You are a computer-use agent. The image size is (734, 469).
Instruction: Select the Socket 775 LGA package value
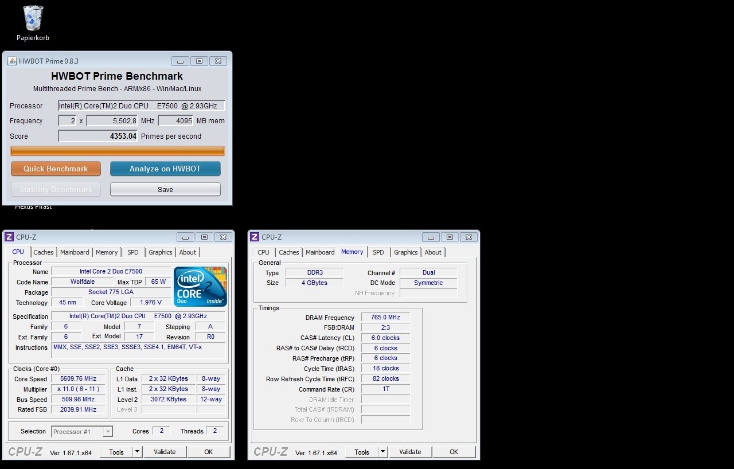click(x=111, y=292)
